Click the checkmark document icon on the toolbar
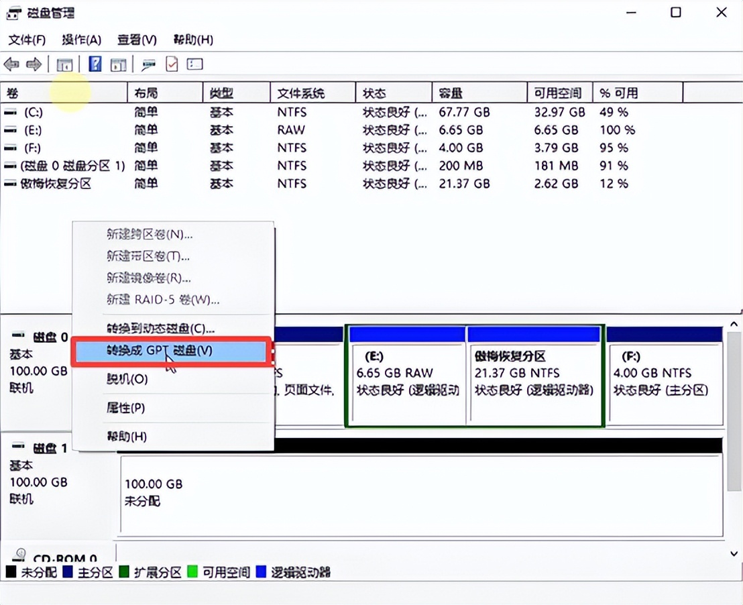Screen dimensions: 743x605 coord(170,64)
